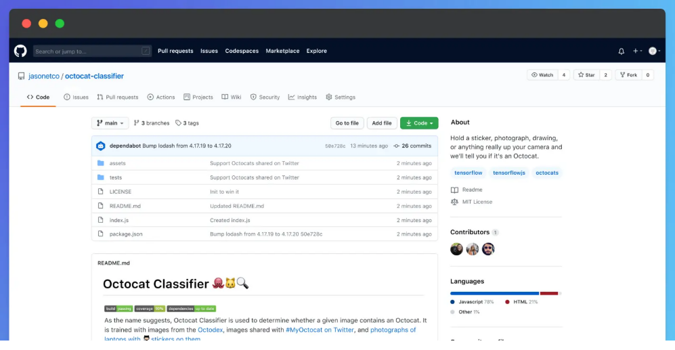Open the user avatar menu
The width and height of the screenshot is (675, 350).
(x=654, y=51)
